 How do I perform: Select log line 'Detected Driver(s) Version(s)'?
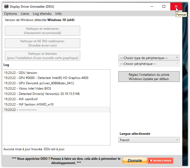56,94
